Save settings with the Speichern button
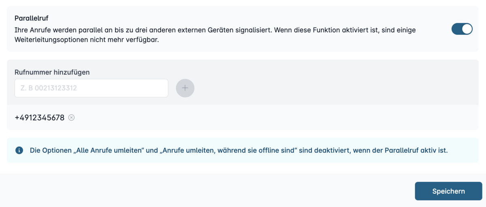486x207 pixels. 448,191
